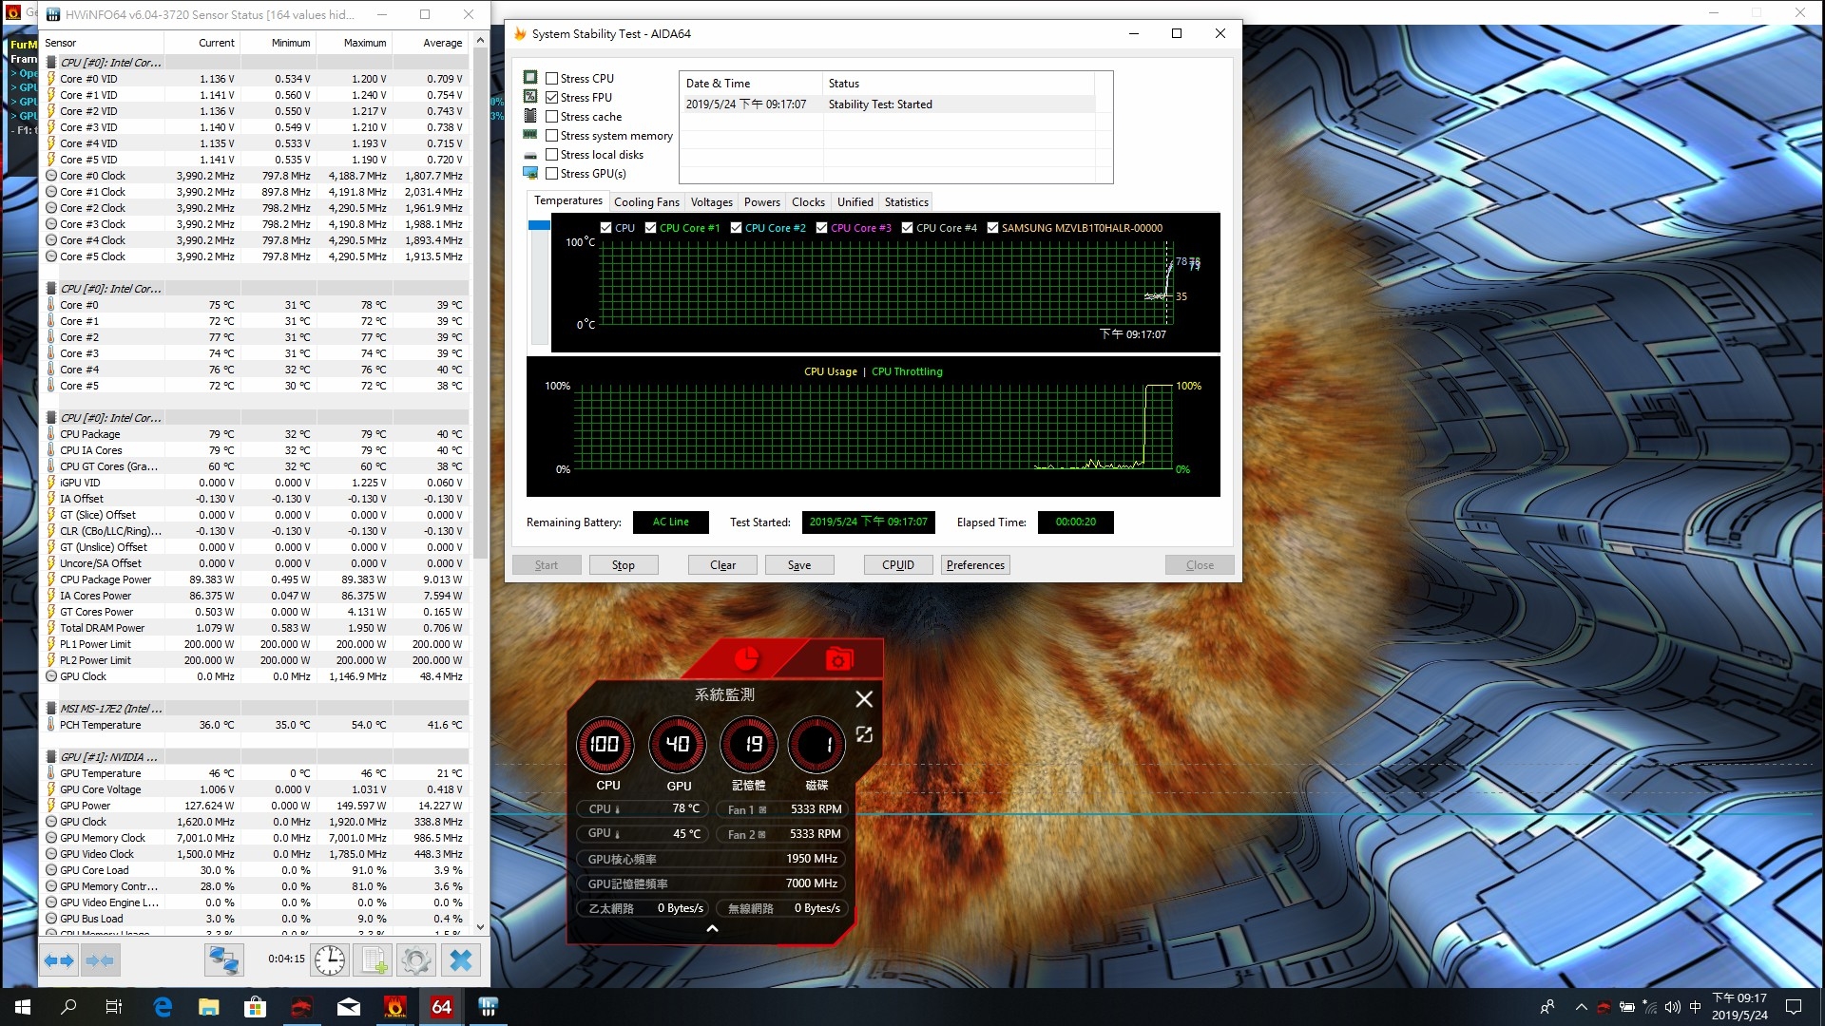The width and height of the screenshot is (1825, 1026).
Task: Click the expand left-right arrows icon
Action: click(59, 960)
